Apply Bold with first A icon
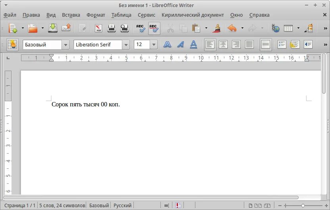This screenshot has height=210, width=330. [x=167, y=44]
